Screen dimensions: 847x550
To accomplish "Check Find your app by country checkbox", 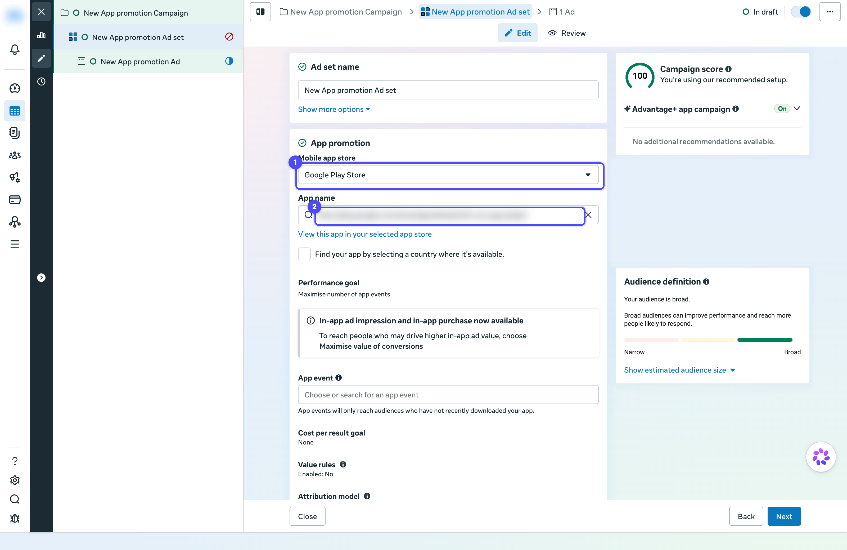I will tap(304, 254).
